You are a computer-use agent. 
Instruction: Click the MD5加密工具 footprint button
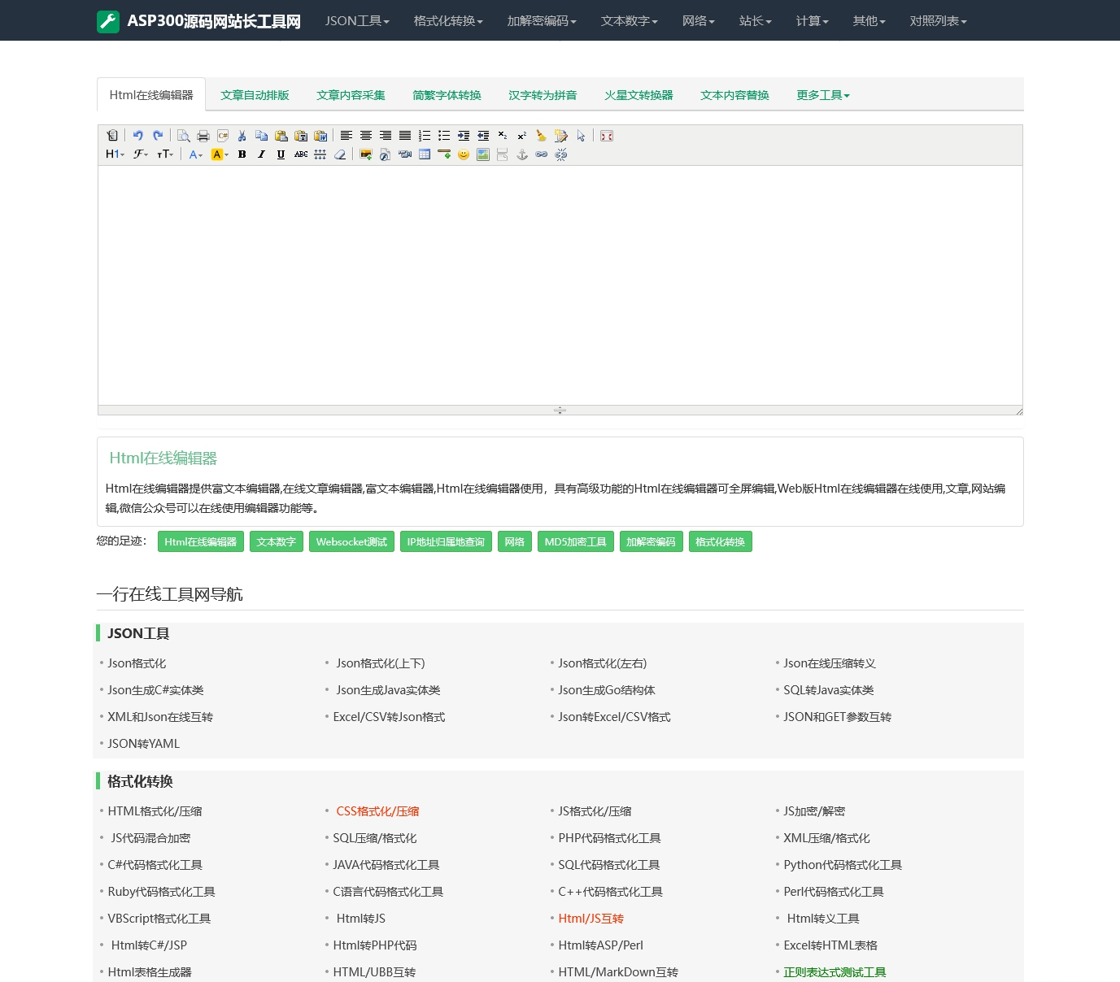pyautogui.click(x=575, y=542)
